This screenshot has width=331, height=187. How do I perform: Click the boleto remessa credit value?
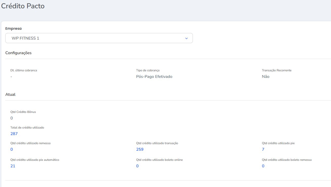tap(263, 166)
